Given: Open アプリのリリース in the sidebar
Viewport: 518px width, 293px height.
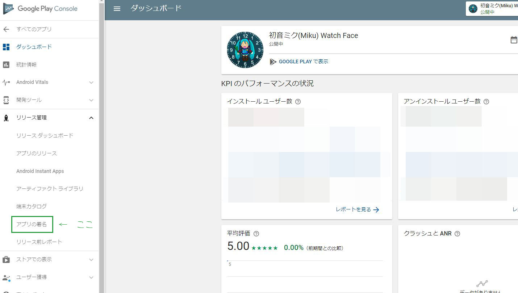Looking at the screenshot, I should pos(37,153).
